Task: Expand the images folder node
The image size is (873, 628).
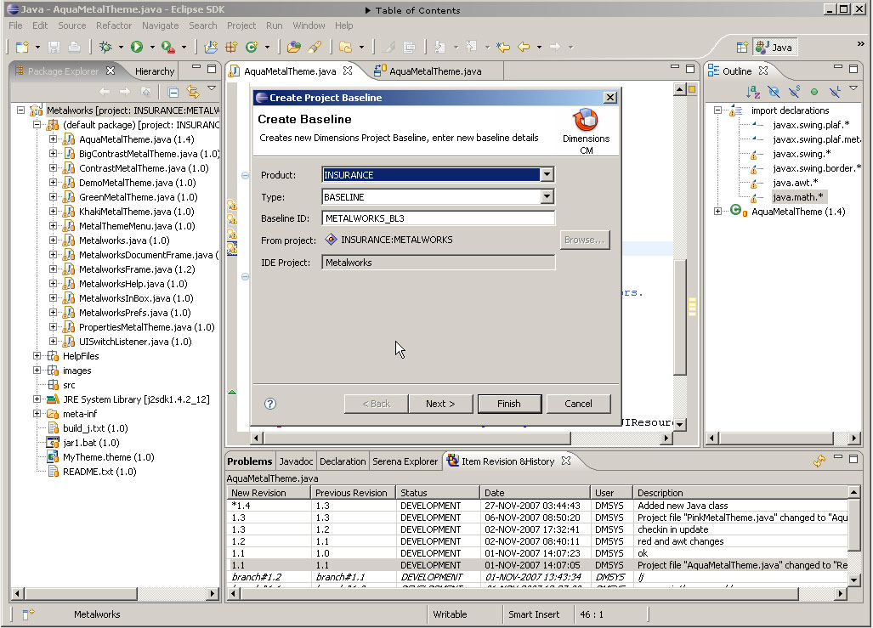Action: [37, 371]
